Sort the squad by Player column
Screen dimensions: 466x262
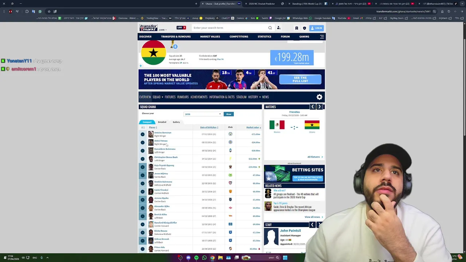153,127
